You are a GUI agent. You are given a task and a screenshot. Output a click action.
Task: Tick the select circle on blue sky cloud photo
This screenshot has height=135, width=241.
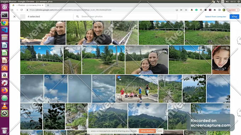pyautogui.click(x=47, y=77)
